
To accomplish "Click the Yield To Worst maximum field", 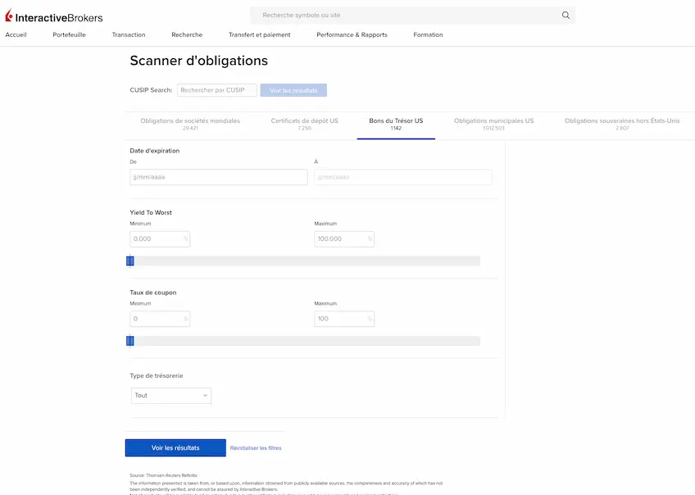I will click(x=344, y=238).
